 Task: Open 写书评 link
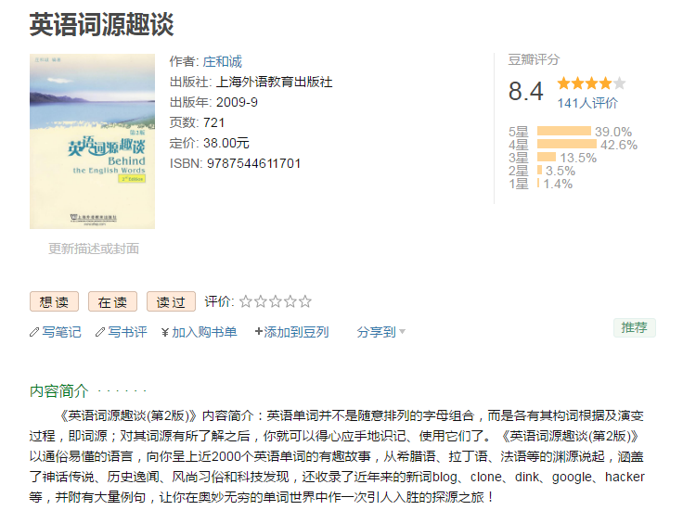pos(128,332)
